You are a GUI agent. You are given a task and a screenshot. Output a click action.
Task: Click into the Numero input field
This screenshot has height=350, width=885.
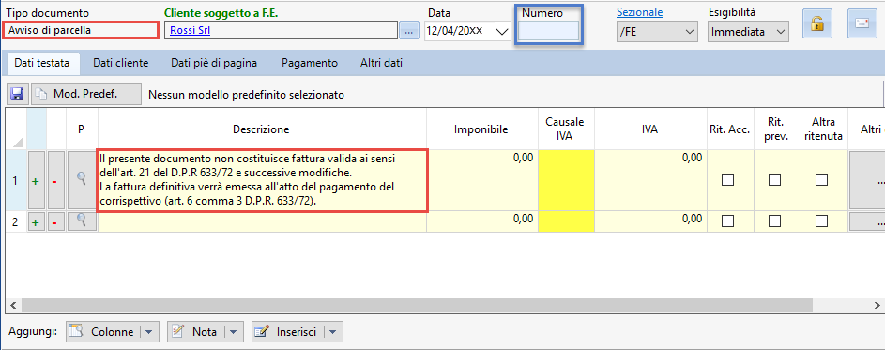(x=549, y=31)
